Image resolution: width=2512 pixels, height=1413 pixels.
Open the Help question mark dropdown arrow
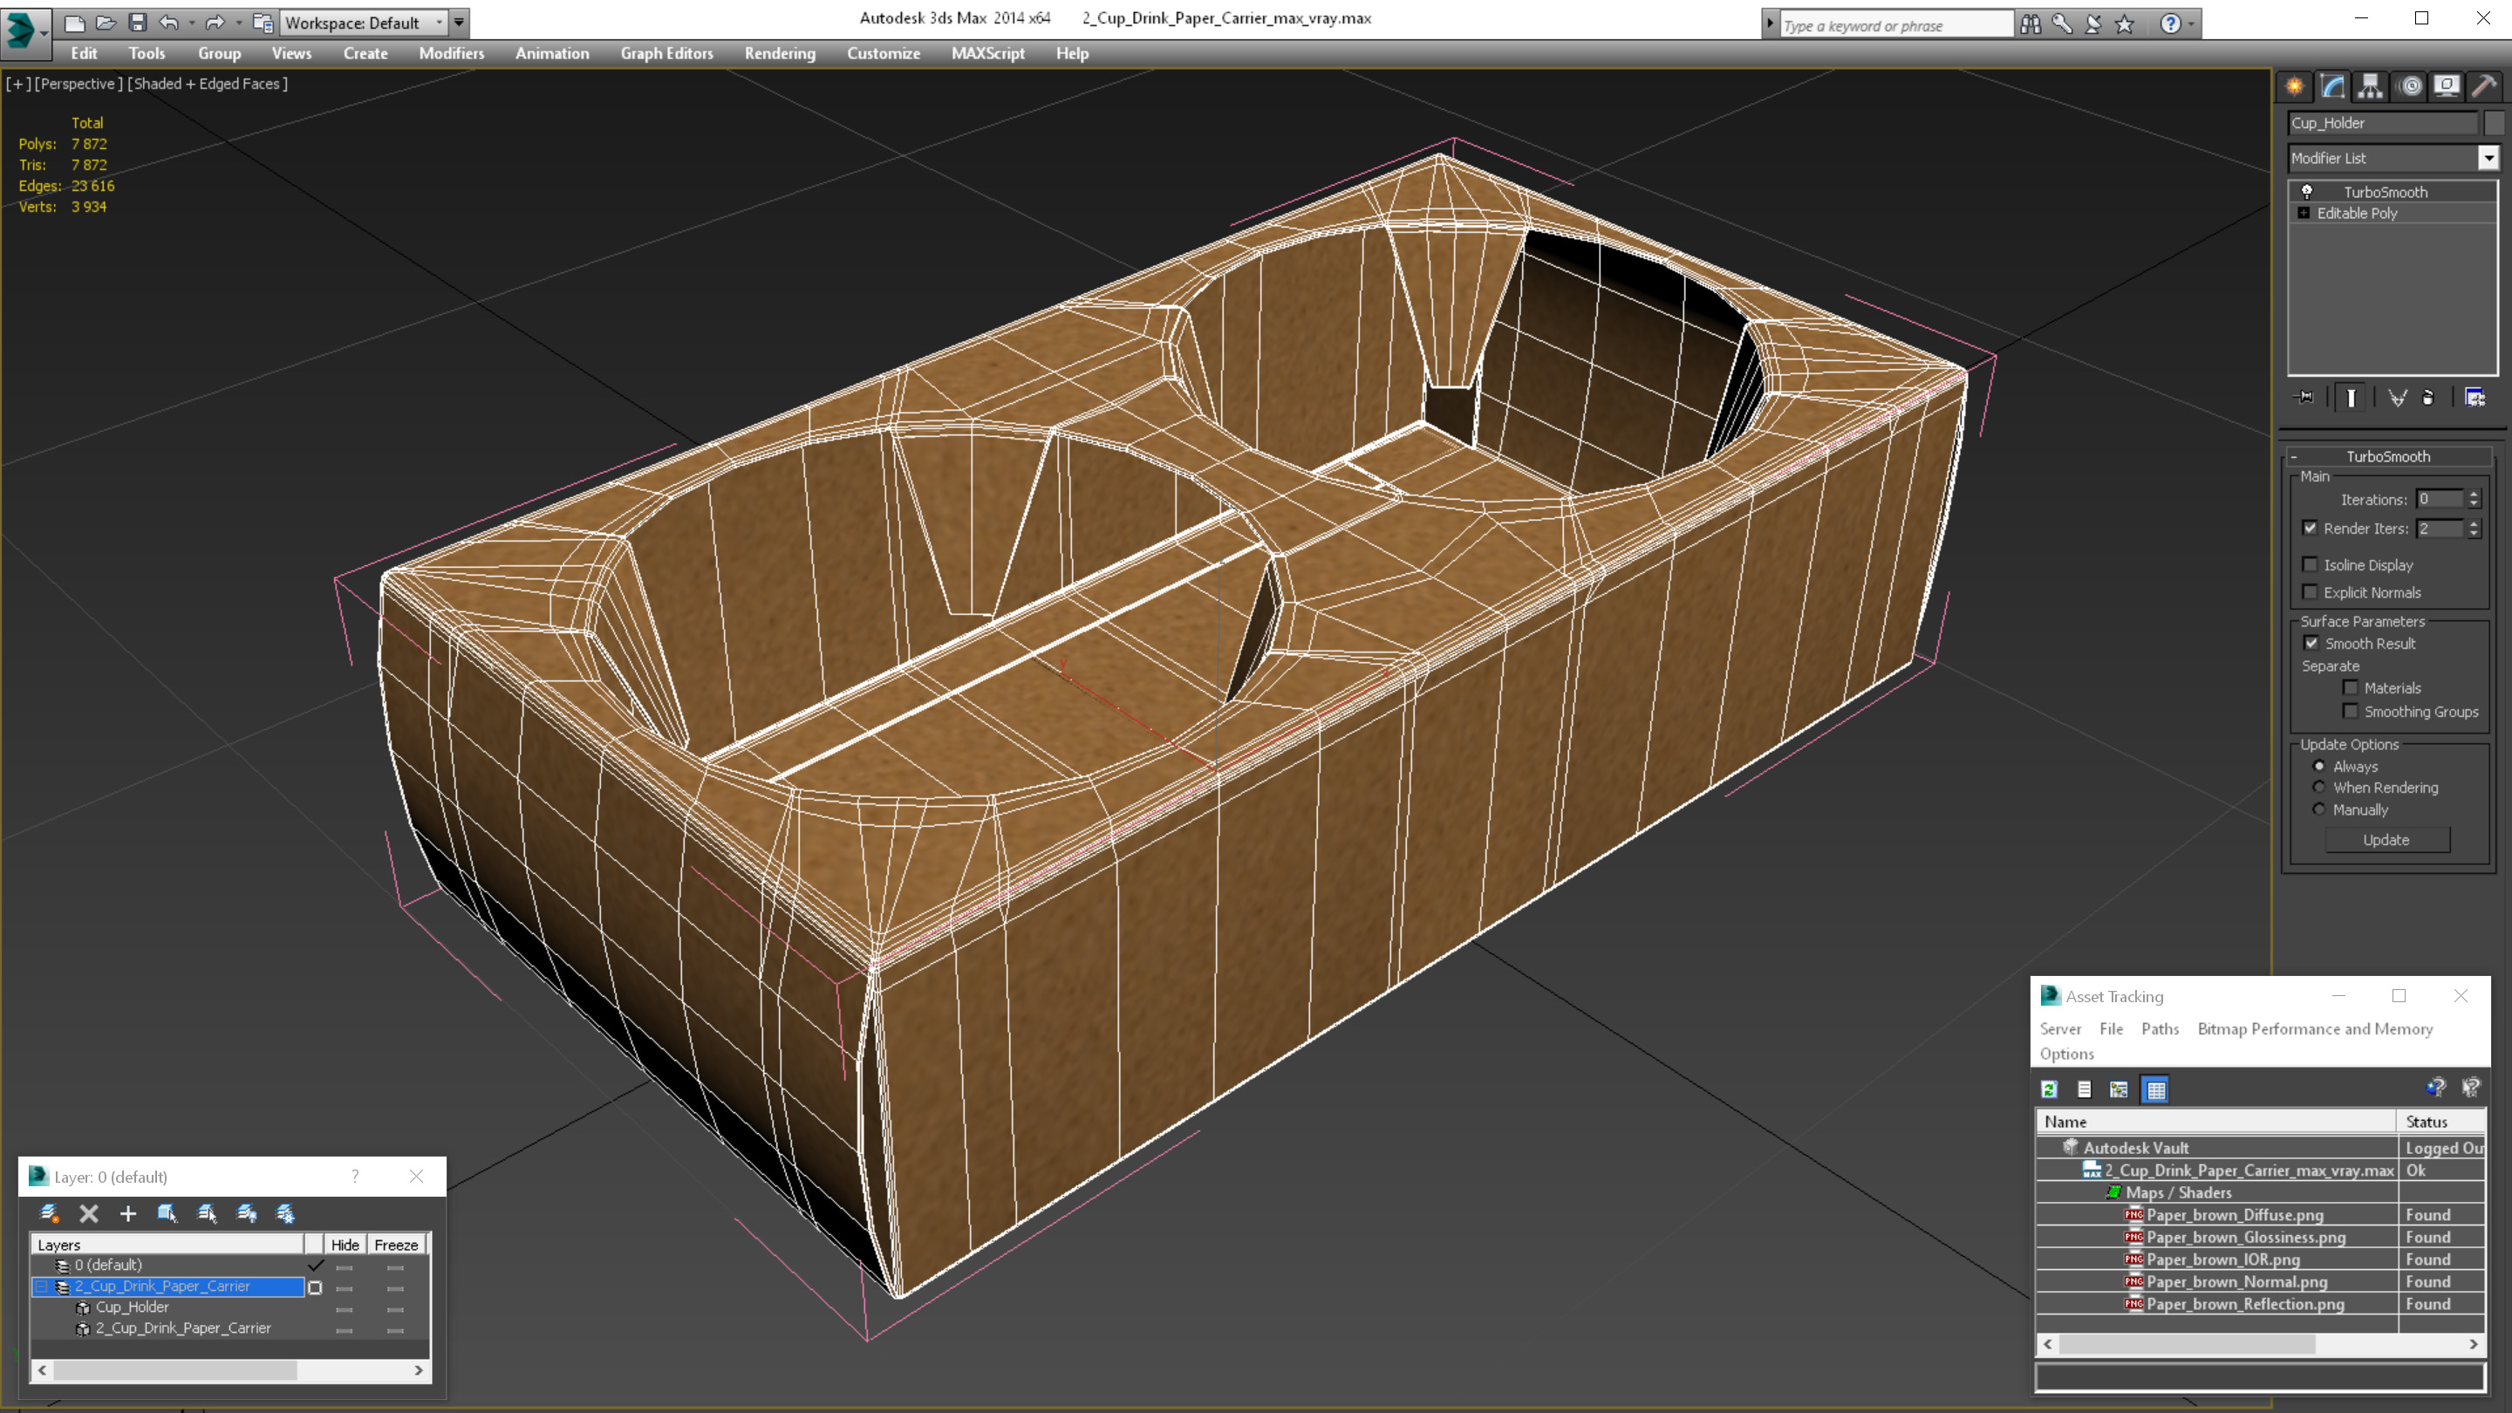point(2191,24)
